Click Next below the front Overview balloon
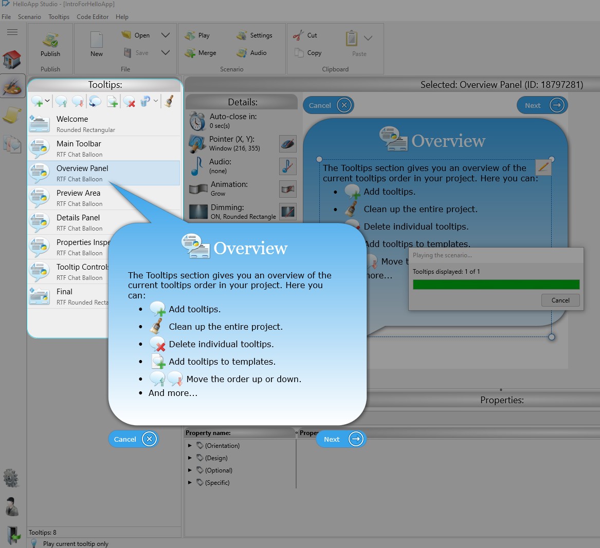Viewport: 600px width, 548px height. (x=341, y=439)
